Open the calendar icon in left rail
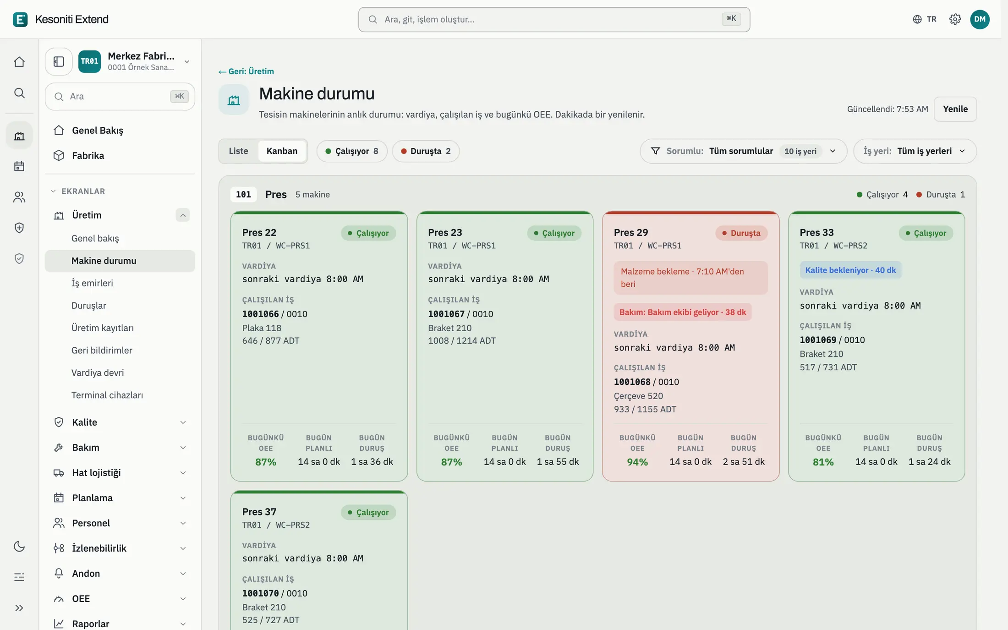The height and width of the screenshot is (630, 1008). point(19,166)
